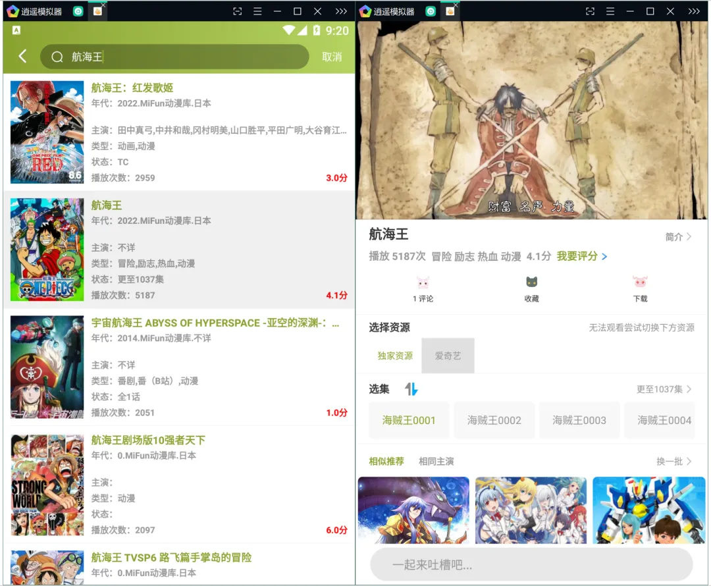Image resolution: width=711 pixels, height=586 pixels.
Task: Go back with the left arrow in search bar
Action: coord(22,56)
